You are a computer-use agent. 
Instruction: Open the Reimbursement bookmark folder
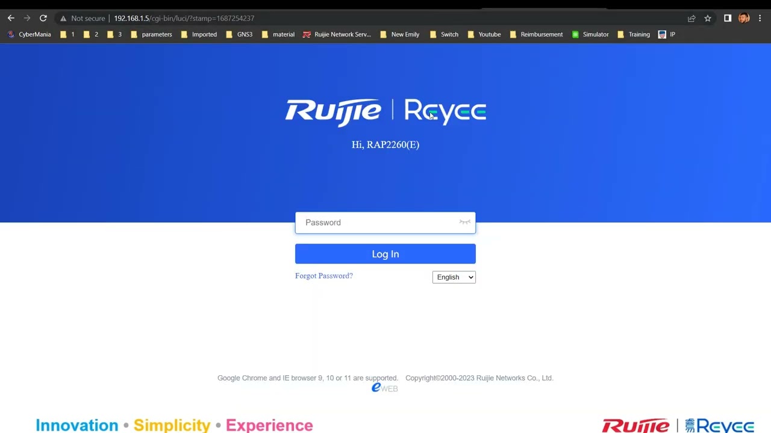[536, 34]
